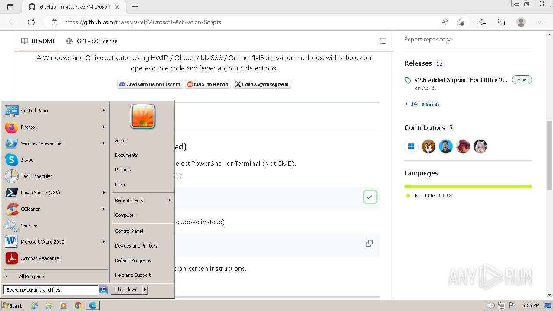This screenshot has height=311, width=553.
Task: Expand Control Panel submenu arrow in Start menu
Action: [x=104, y=111]
